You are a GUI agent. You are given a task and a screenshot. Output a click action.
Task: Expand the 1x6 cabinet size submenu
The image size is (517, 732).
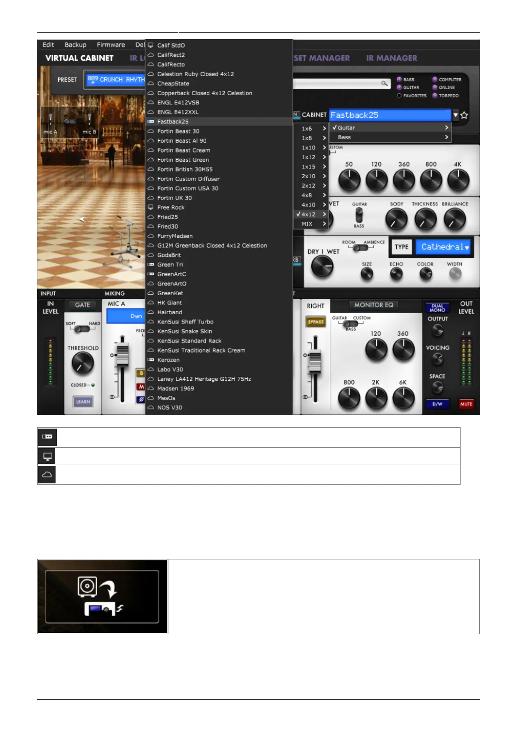click(x=311, y=129)
